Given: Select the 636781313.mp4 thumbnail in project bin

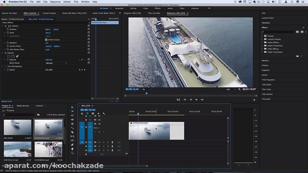Looking at the screenshot, I should 17,149.
